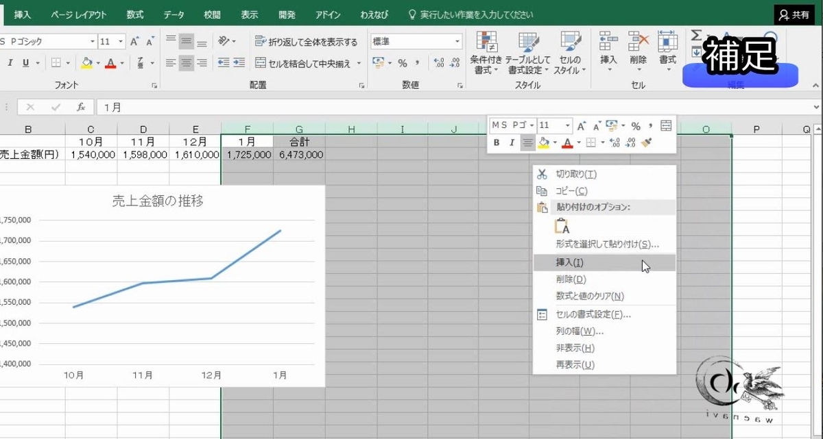
Task: Choose 挿入(I) from the context menu
Action: point(569,262)
